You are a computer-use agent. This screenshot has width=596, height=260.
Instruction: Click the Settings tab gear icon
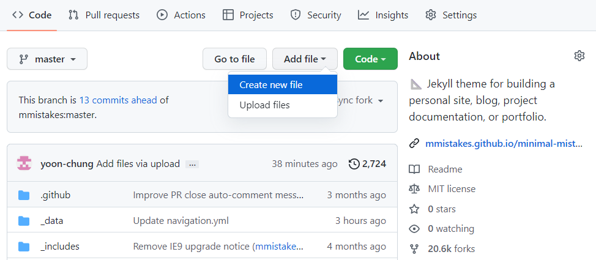(431, 15)
